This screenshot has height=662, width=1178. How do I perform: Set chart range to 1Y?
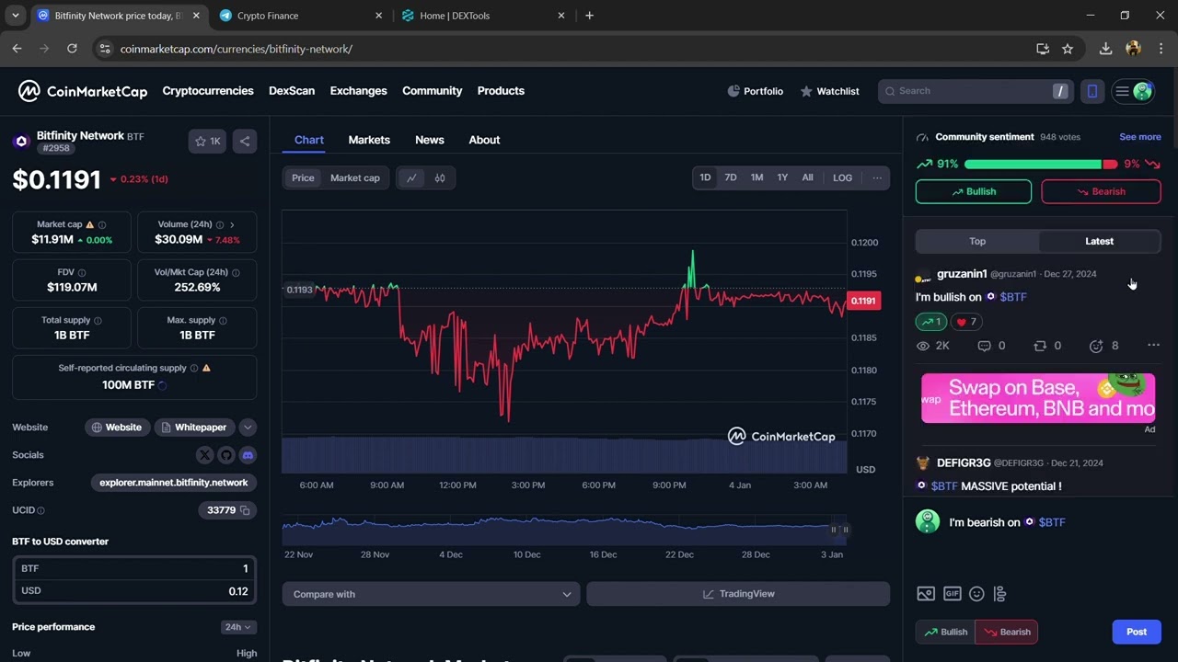point(782,178)
